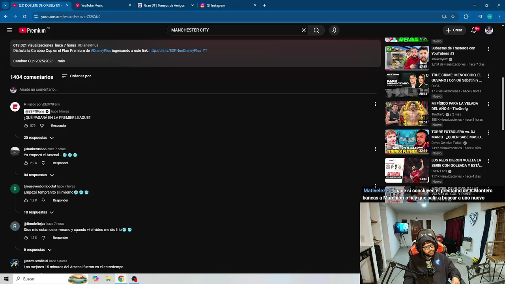Open the Copilot taskbar icon
Image resolution: width=505 pixels, height=284 pixels.
coord(95,279)
